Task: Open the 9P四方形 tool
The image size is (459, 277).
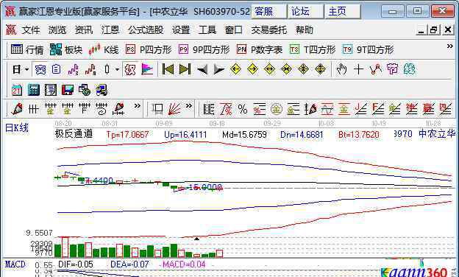Action: pyautogui.click(x=204, y=49)
